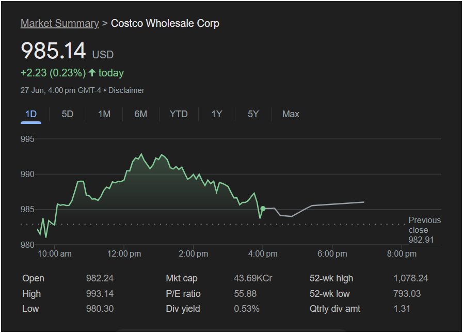Click the Previous close 982.91 label
The height and width of the screenshot is (333, 463).
click(x=424, y=230)
